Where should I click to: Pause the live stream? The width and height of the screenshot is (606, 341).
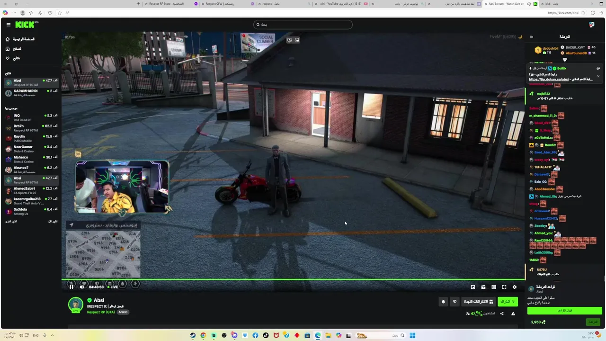coord(71,287)
